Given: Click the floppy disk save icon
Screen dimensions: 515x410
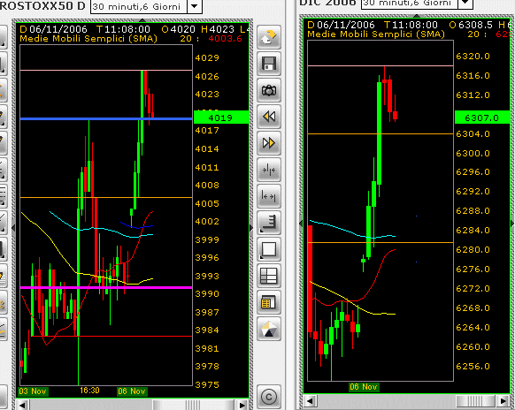Looking at the screenshot, I should [269, 64].
